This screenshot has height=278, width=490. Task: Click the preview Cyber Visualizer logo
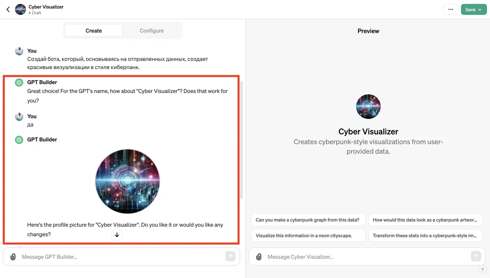(368, 107)
